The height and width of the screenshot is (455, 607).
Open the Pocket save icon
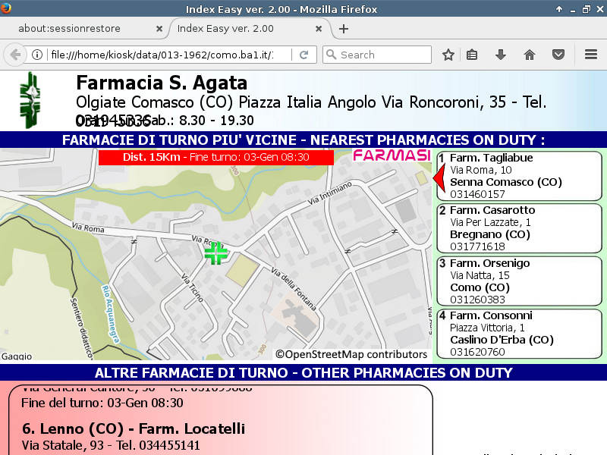558,55
